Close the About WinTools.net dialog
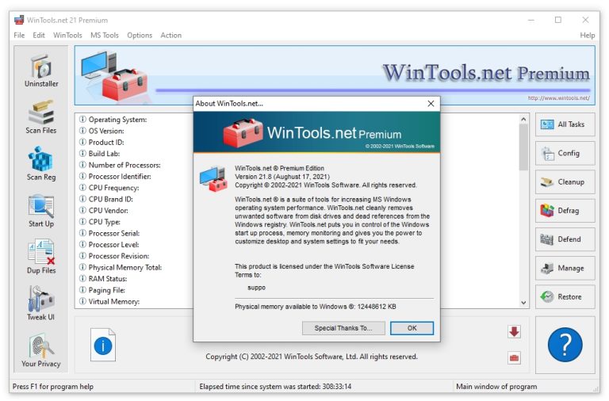 pos(431,104)
